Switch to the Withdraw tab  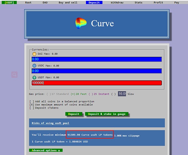click(117, 3)
